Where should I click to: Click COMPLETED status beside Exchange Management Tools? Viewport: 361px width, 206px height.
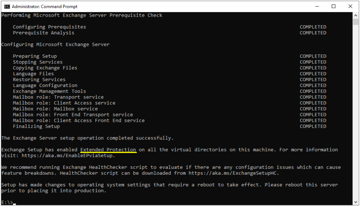coord(313,91)
